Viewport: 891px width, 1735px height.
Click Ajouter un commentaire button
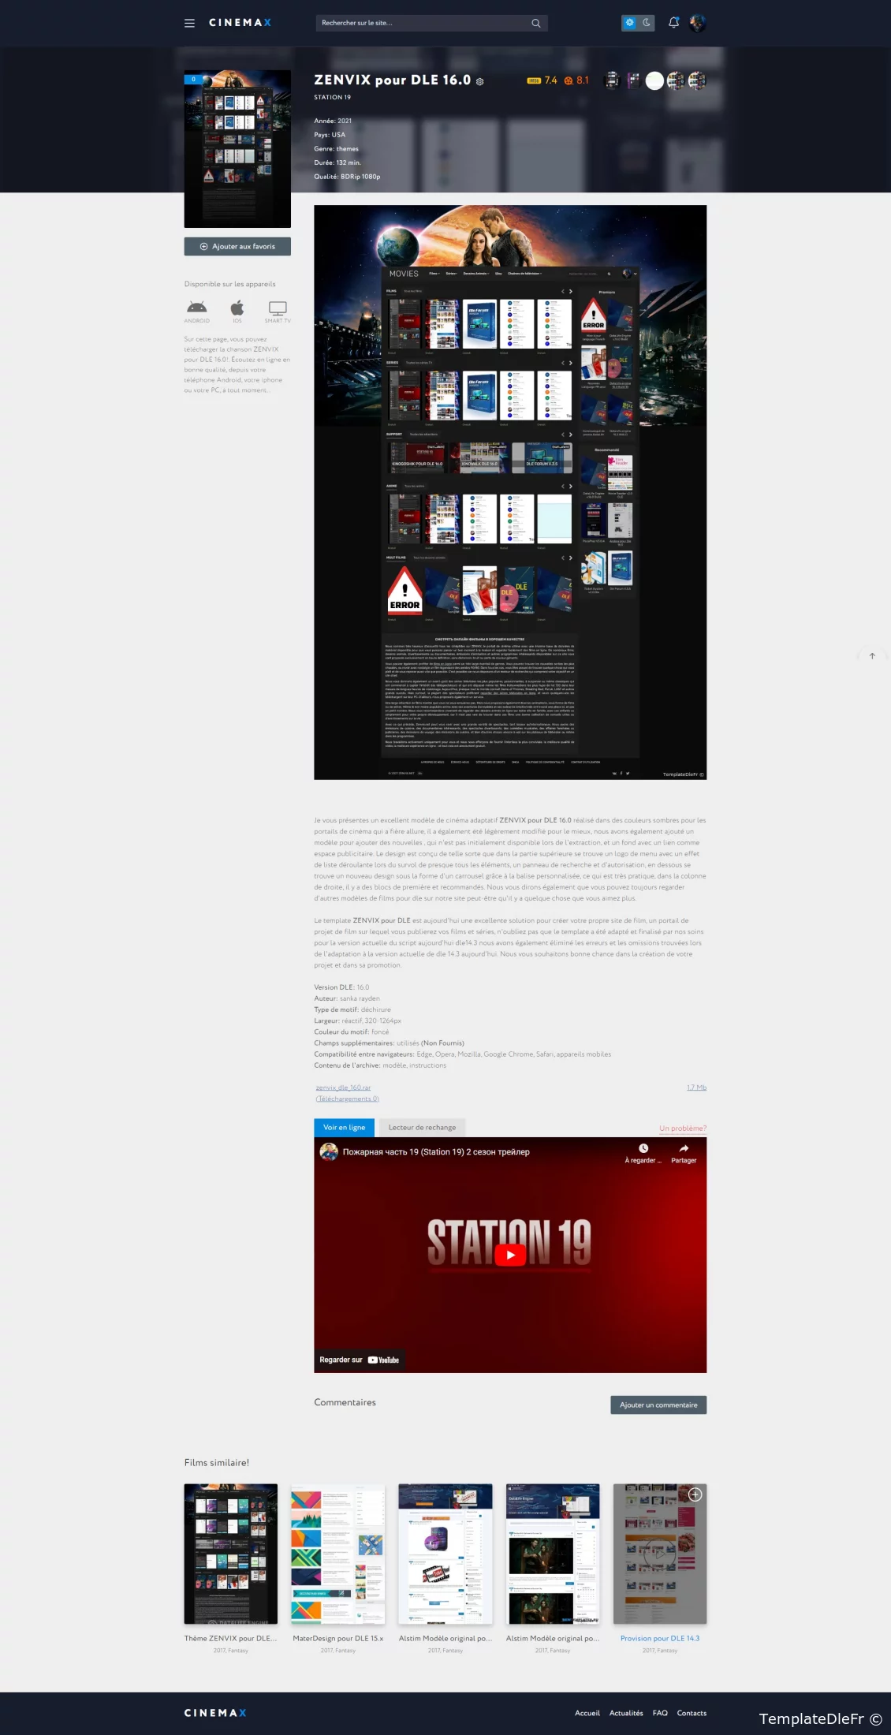(658, 1405)
